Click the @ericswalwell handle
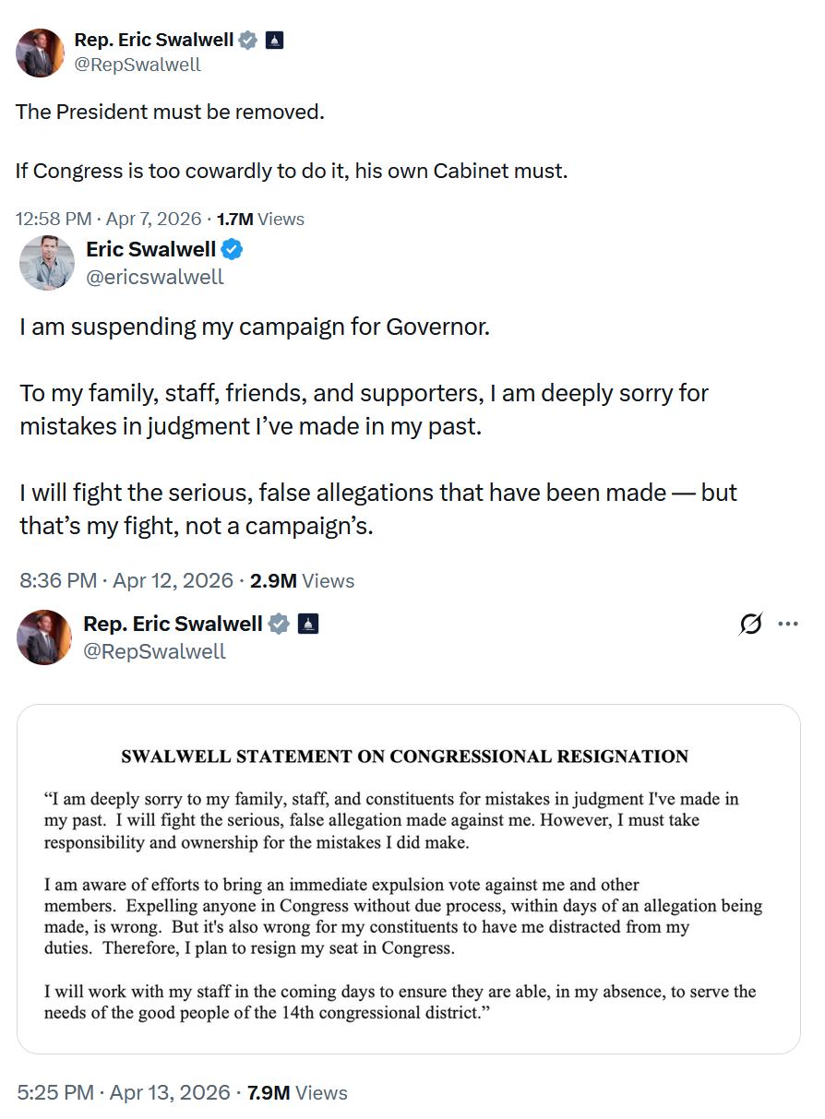The width and height of the screenshot is (825, 1119). click(x=155, y=277)
